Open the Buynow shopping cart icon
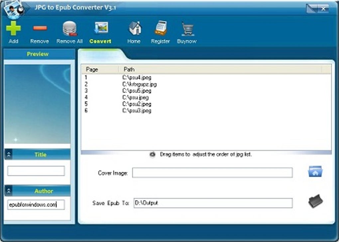The height and width of the screenshot is (242, 339). click(187, 29)
